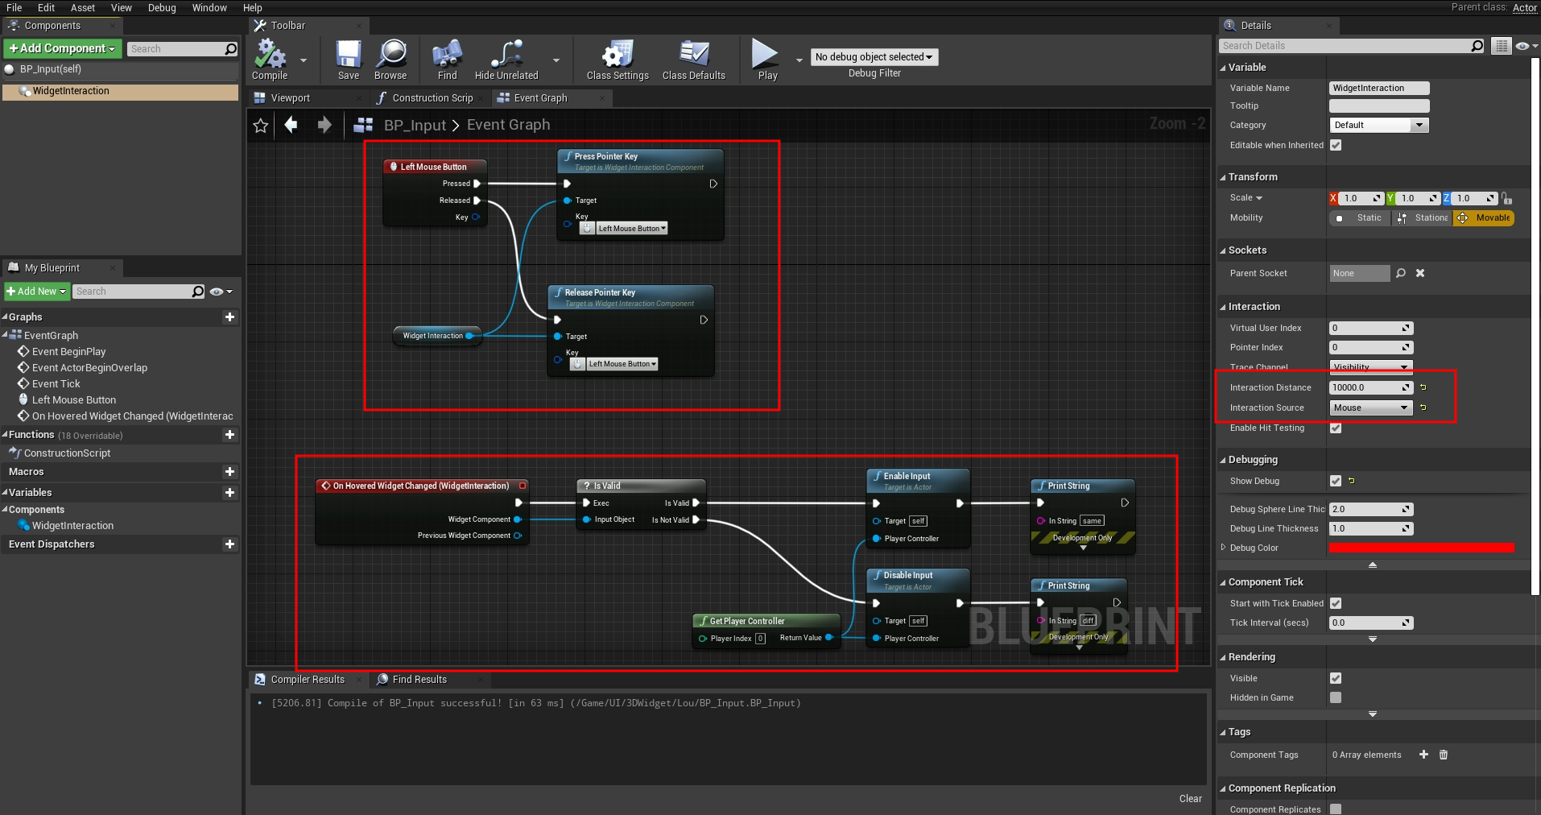
Task: Add a new variable with plus icon
Action: pyautogui.click(x=230, y=493)
